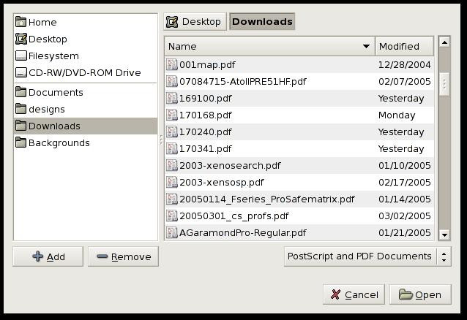The height and width of the screenshot is (320, 467).
Task: Sort files by the Modified column
Action: point(404,47)
